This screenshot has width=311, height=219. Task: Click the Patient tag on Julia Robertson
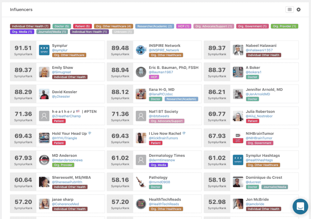click(x=253, y=121)
